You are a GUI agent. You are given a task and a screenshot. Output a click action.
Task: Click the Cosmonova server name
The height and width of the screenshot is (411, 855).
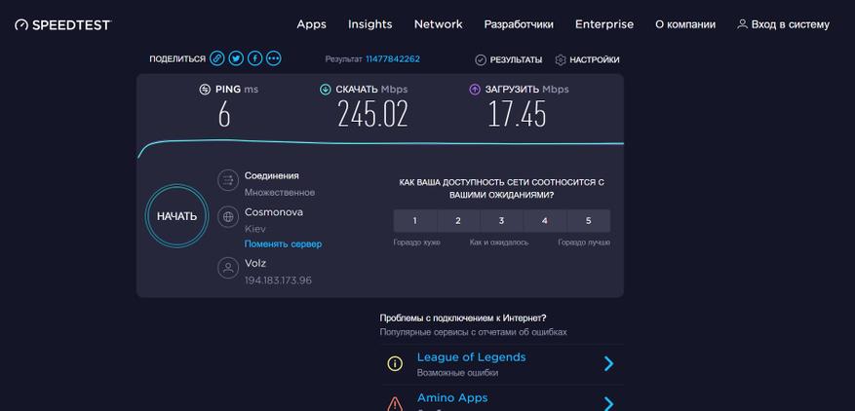click(x=274, y=212)
